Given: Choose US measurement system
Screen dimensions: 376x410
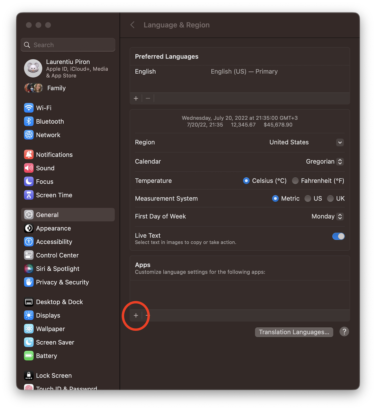Looking at the screenshot, I should coord(308,198).
